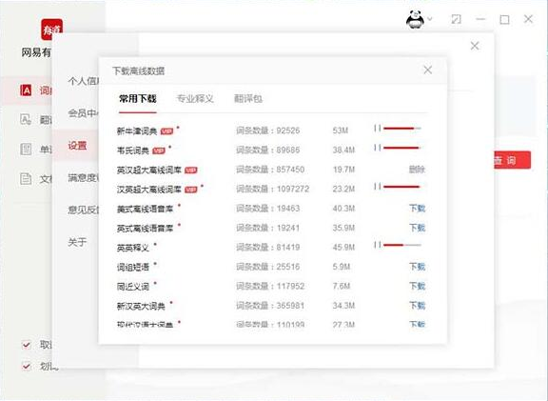548x401 pixels.
Task: Minimize the main Youdao window
Action: tap(480, 19)
